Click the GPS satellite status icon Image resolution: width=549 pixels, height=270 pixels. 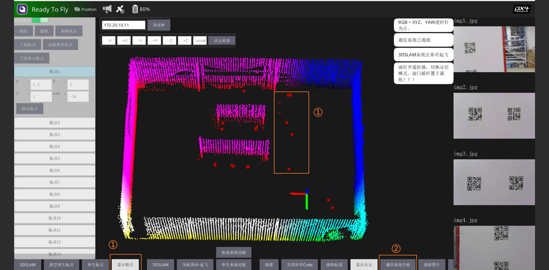point(120,9)
